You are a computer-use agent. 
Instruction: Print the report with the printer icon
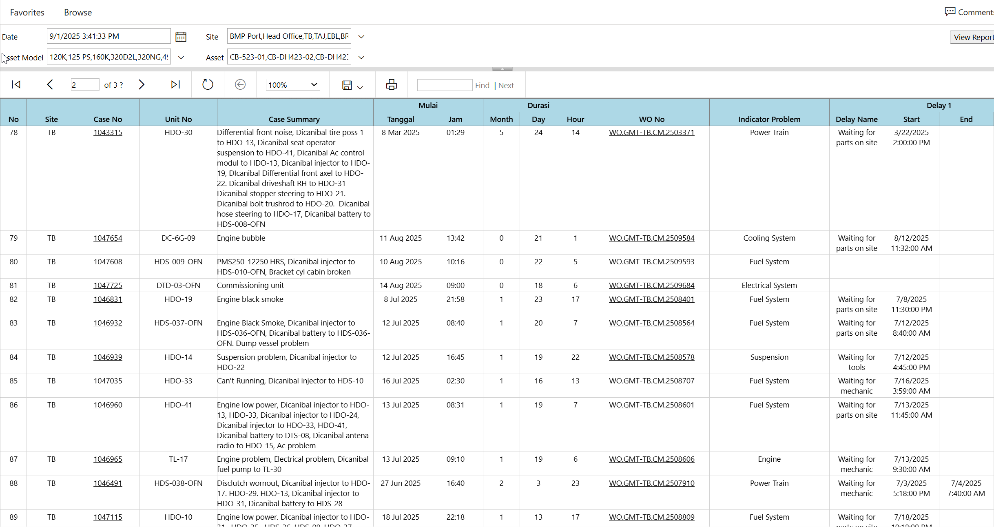coord(392,85)
